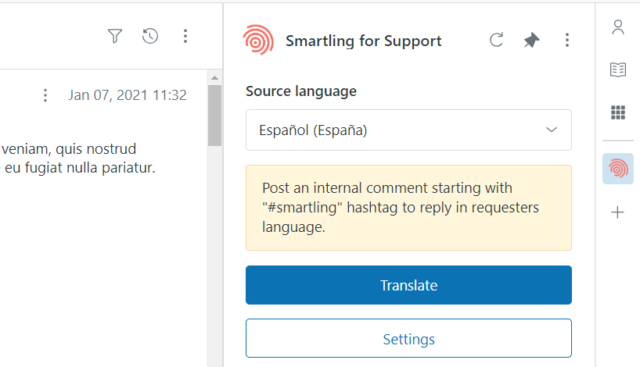Click the conversation scrollbar thumb

[x=214, y=115]
